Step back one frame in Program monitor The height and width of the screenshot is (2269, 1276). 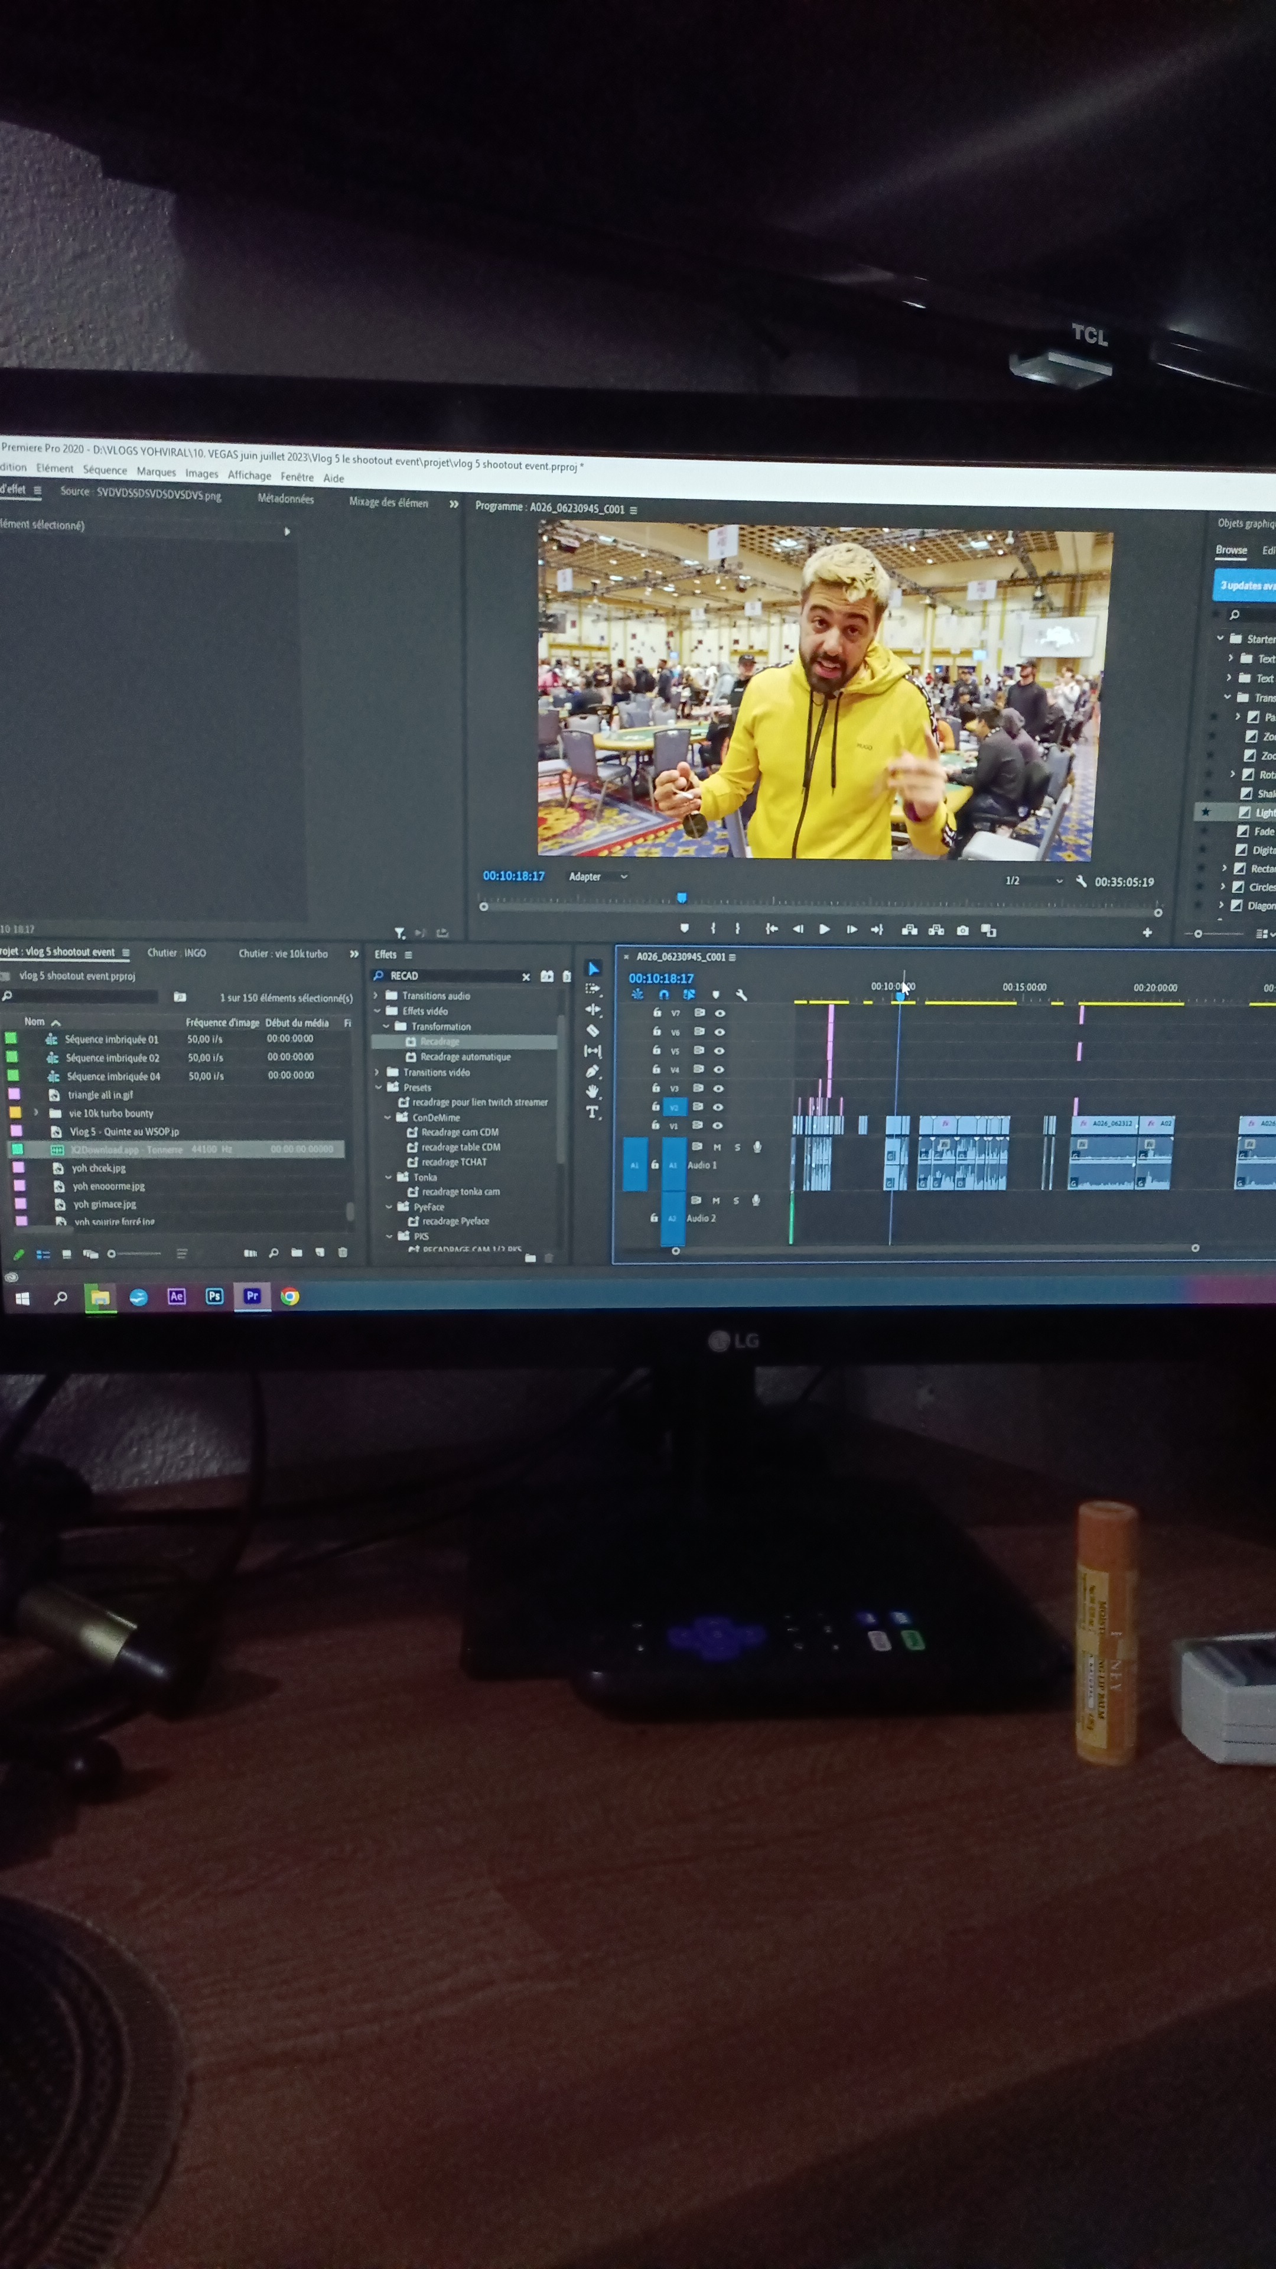click(x=798, y=929)
